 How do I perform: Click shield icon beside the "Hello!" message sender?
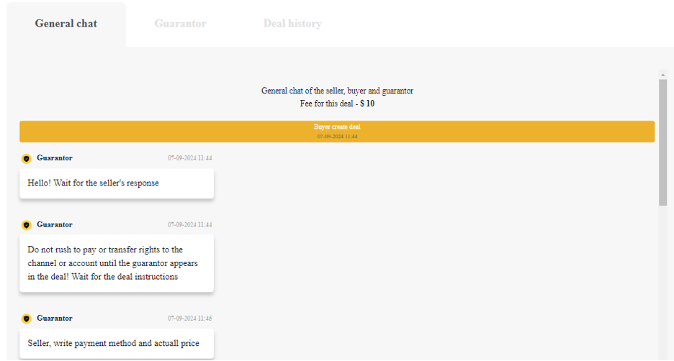tap(27, 158)
